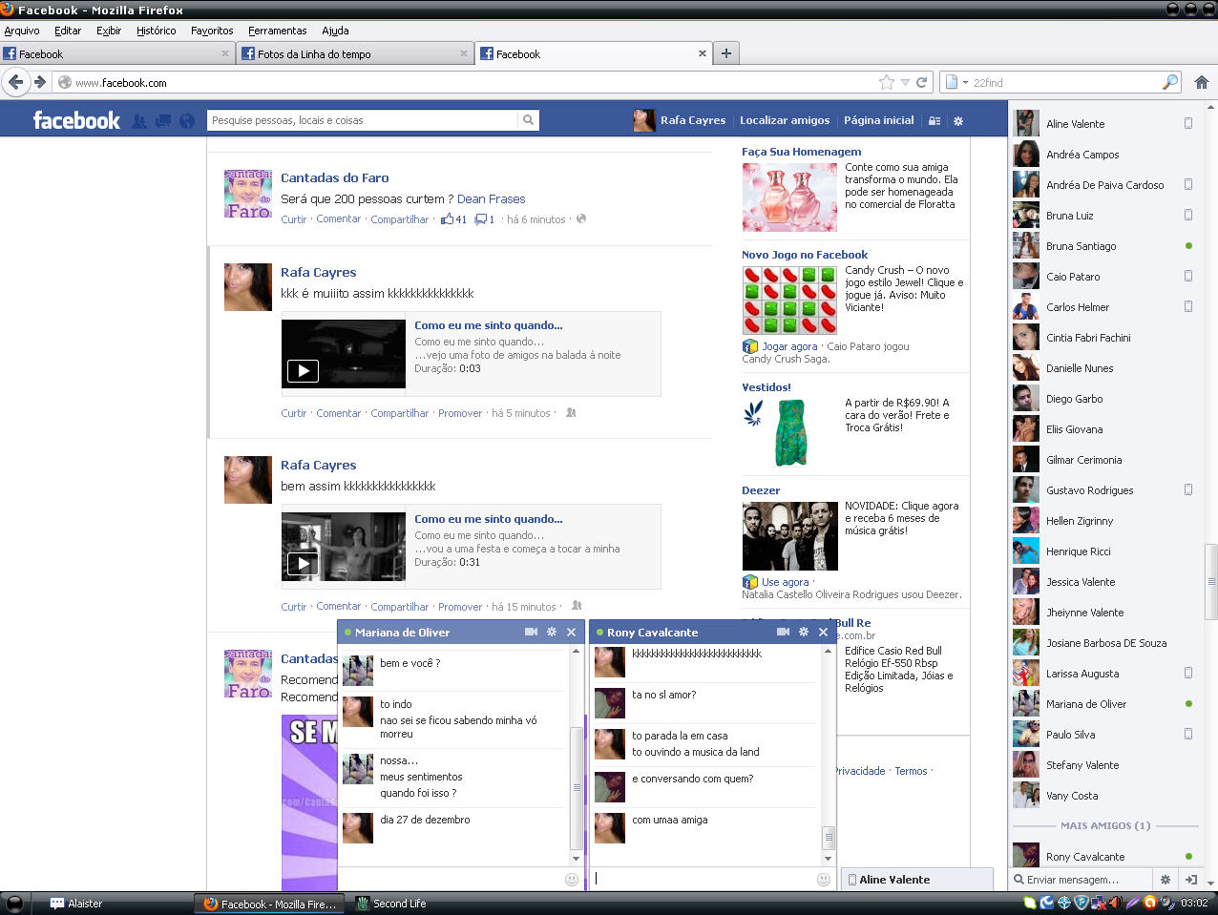Hide the chat sidebar with arrow icon
The width and height of the screenshot is (1218, 915).
pos(1191,880)
